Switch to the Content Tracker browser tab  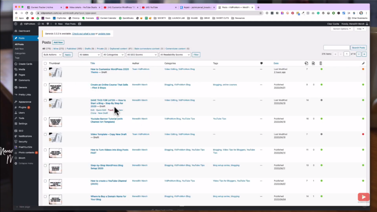44,7
